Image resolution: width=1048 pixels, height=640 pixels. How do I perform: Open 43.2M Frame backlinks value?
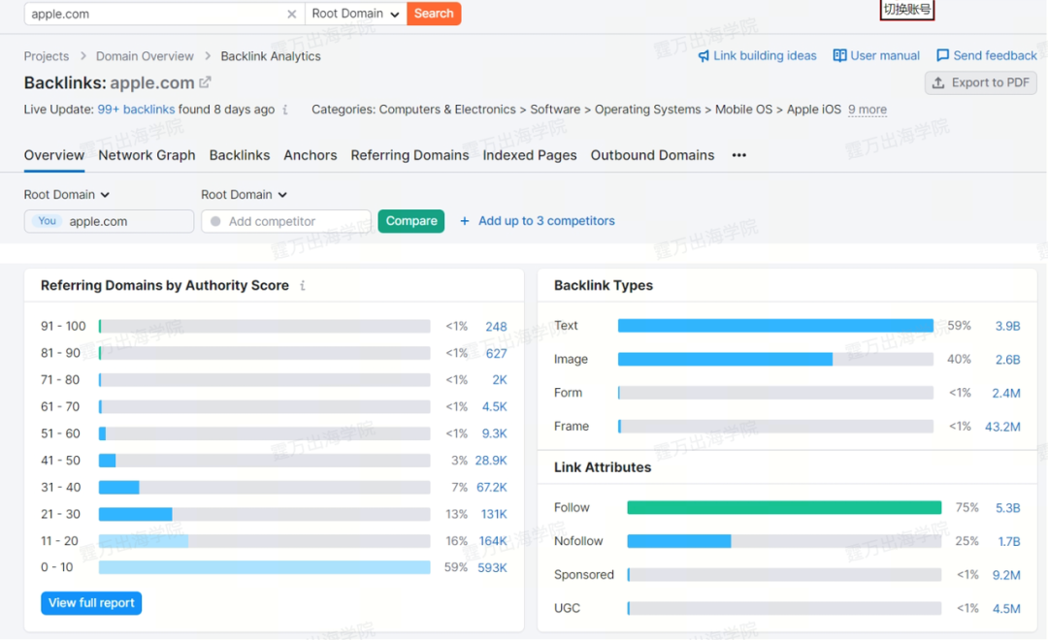pyautogui.click(x=1002, y=427)
